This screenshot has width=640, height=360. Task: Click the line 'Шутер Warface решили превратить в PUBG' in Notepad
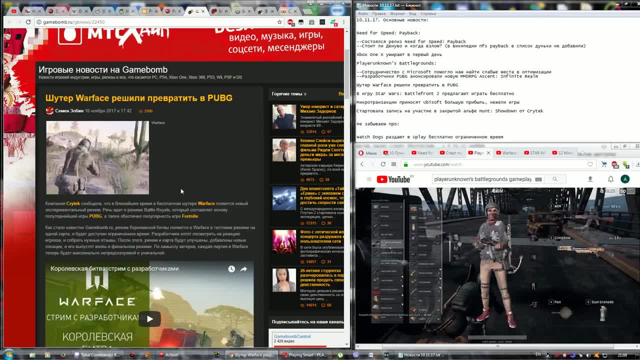click(x=407, y=85)
